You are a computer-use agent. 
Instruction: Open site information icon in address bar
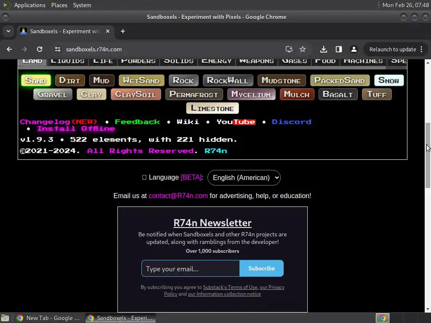[x=57, y=49]
